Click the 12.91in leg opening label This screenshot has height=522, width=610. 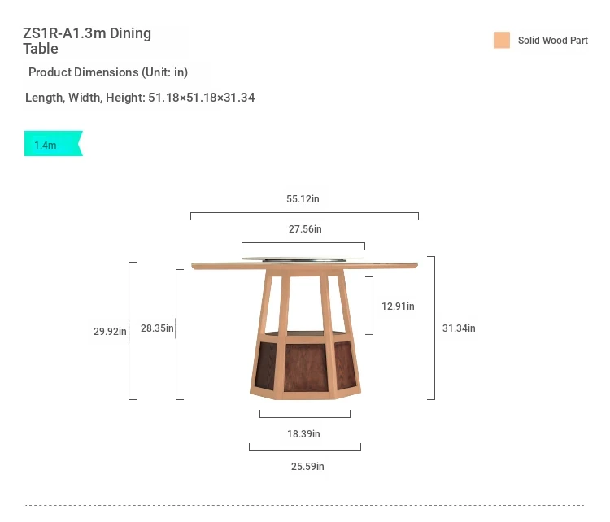pos(398,306)
